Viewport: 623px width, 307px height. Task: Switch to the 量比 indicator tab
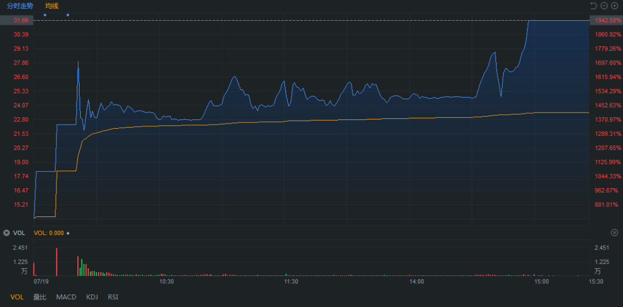pyautogui.click(x=40, y=297)
